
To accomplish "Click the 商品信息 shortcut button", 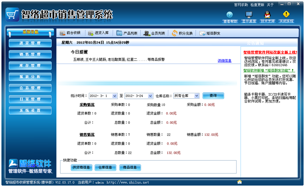I will [x=130, y=167].
